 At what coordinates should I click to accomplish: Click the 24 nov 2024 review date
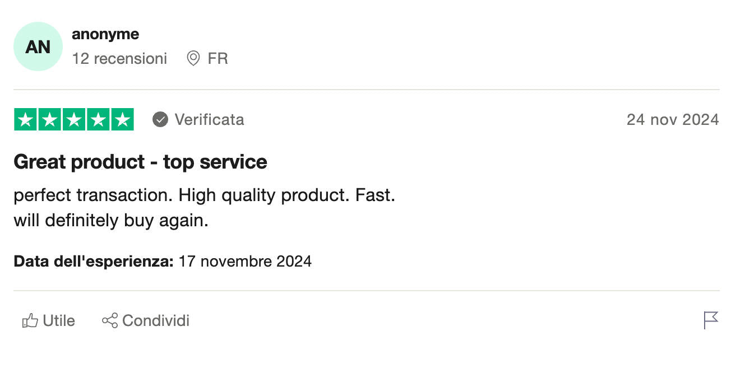tap(673, 119)
